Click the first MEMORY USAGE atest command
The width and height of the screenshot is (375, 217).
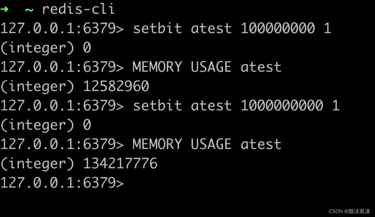click(x=207, y=67)
